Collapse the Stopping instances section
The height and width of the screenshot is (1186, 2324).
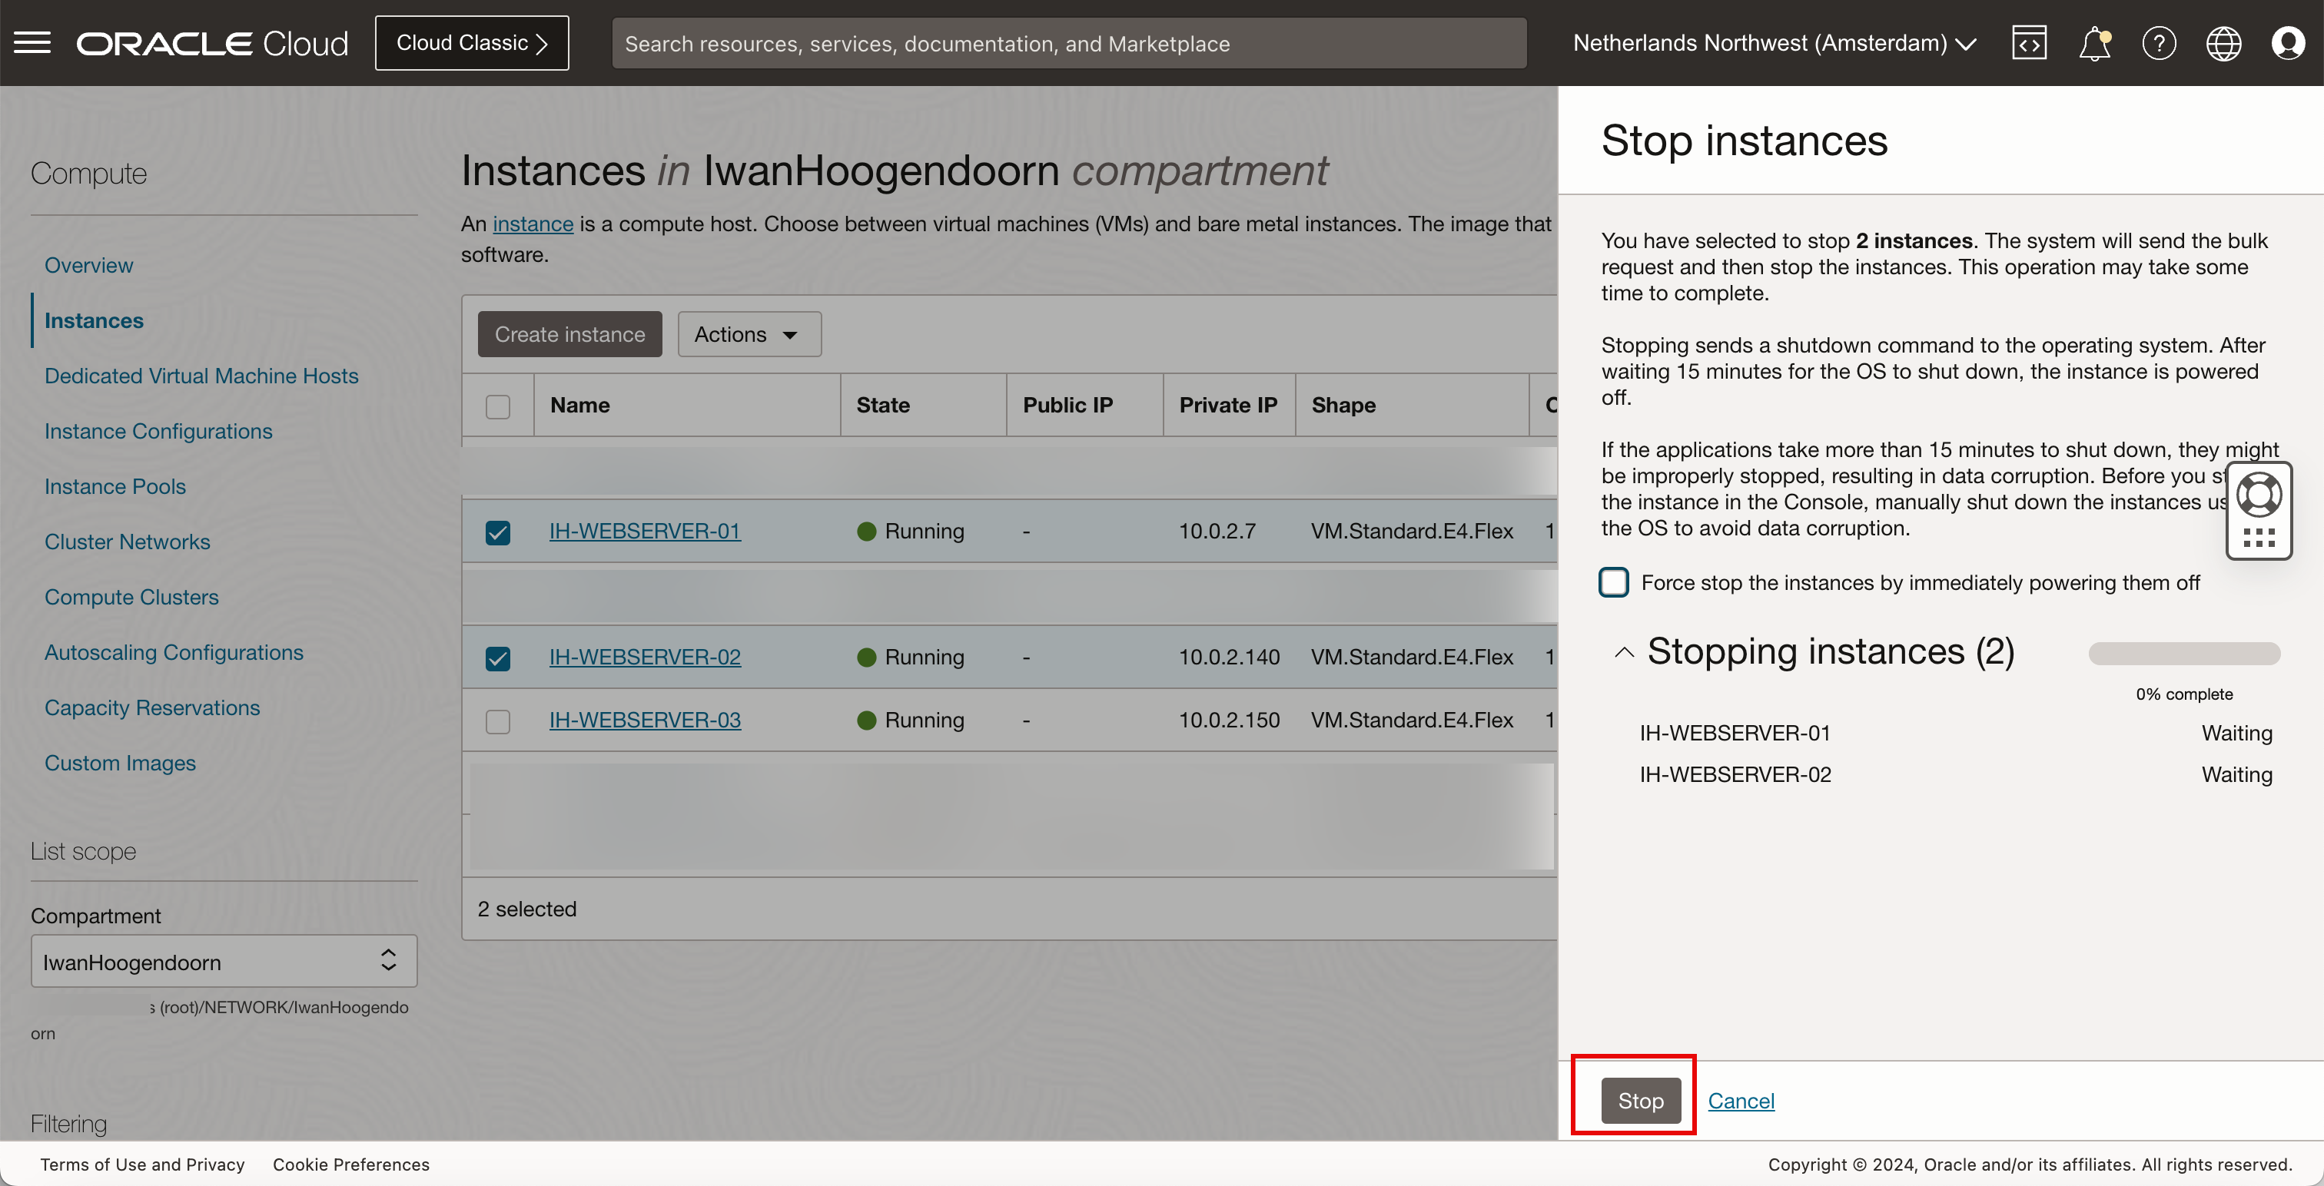1624,652
